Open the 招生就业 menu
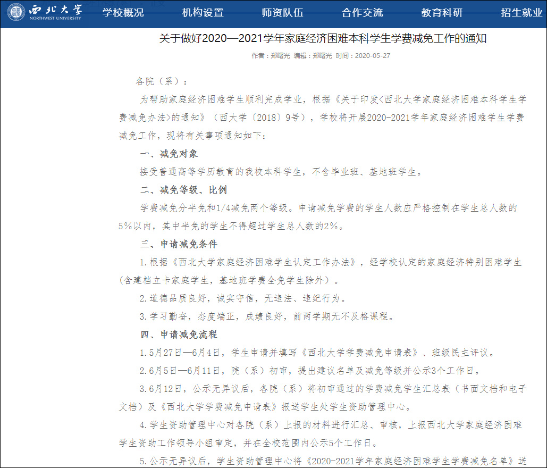Screen dimensions: 547x468 (522, 13)
